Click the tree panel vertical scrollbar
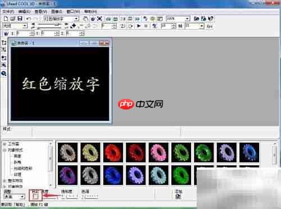This screenshot has width=281, height=209. [x=51, y=164]
